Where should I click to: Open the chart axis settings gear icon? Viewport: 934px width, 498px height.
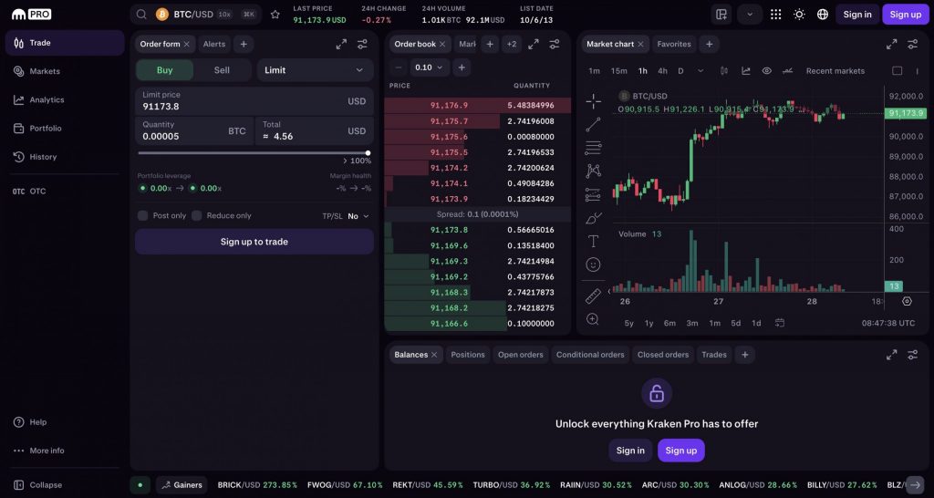click(x=908, y=301)
